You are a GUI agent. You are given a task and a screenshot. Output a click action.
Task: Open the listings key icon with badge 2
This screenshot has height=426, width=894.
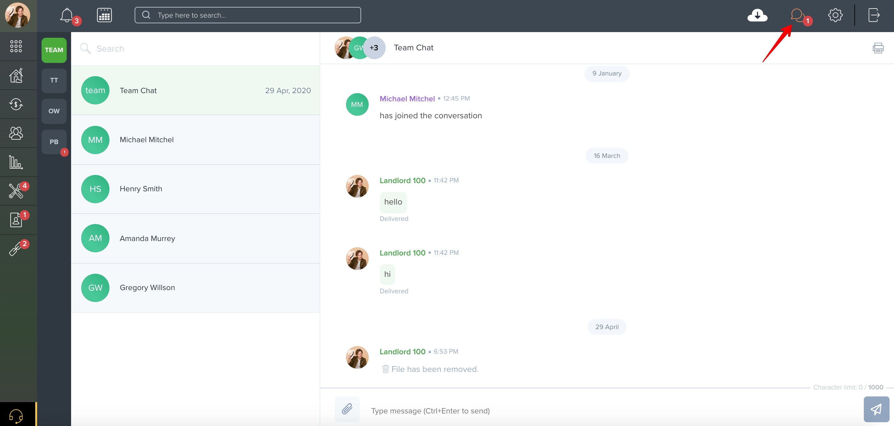[16, 249]
